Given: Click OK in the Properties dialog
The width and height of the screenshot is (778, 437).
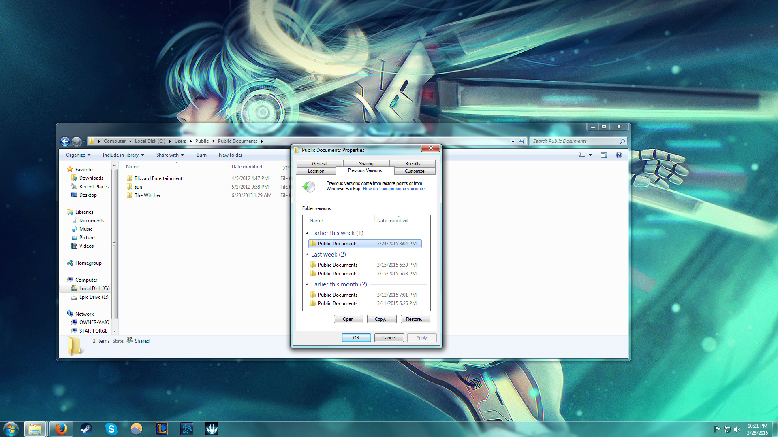Looking at the screenshot, I should [356, 338].
